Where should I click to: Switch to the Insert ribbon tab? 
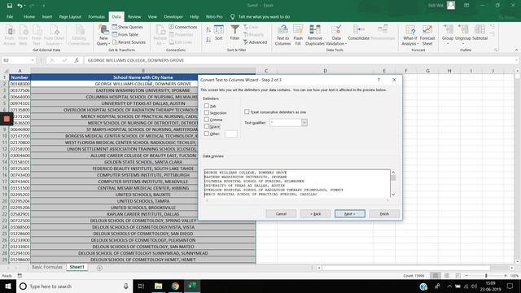47,16
